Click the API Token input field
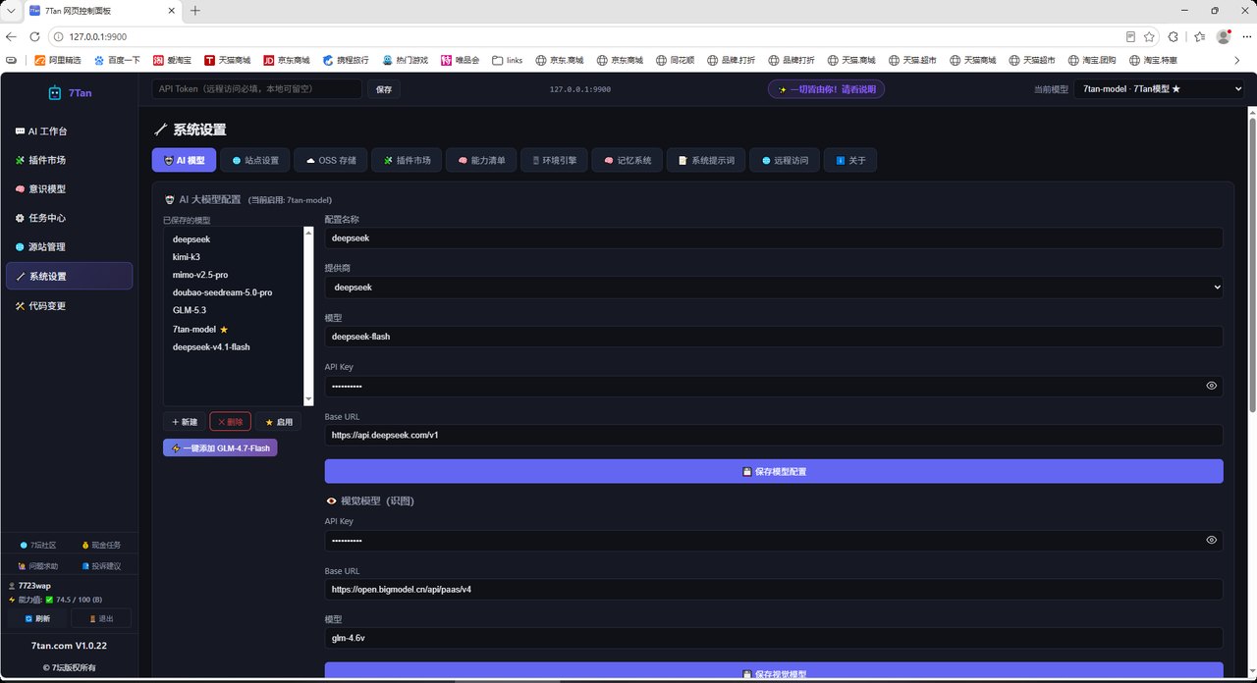Screen dimensions: 1257x683 pos(256,88)
